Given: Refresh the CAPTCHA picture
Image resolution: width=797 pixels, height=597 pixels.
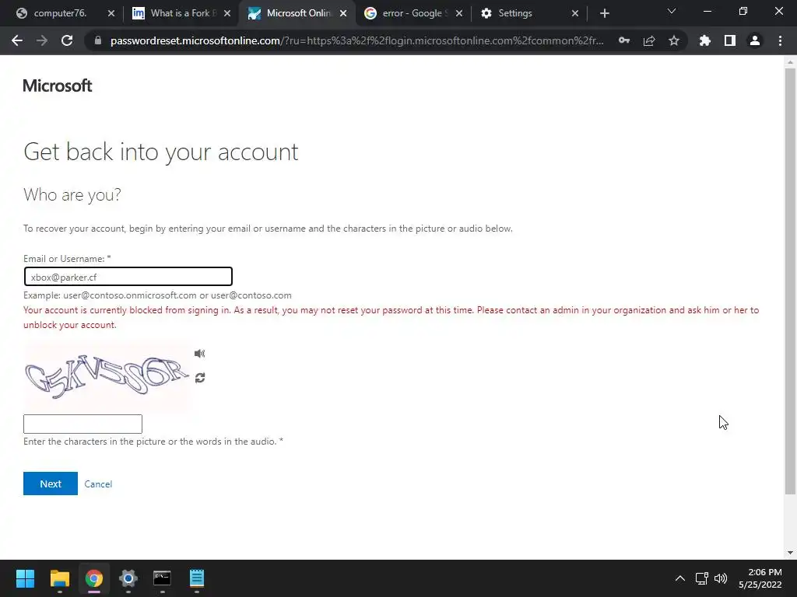Looking at the screenshot, I should click(x=200, y=378).
